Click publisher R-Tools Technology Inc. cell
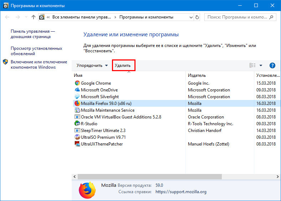281x201 pixels. (x=210, y=124)
